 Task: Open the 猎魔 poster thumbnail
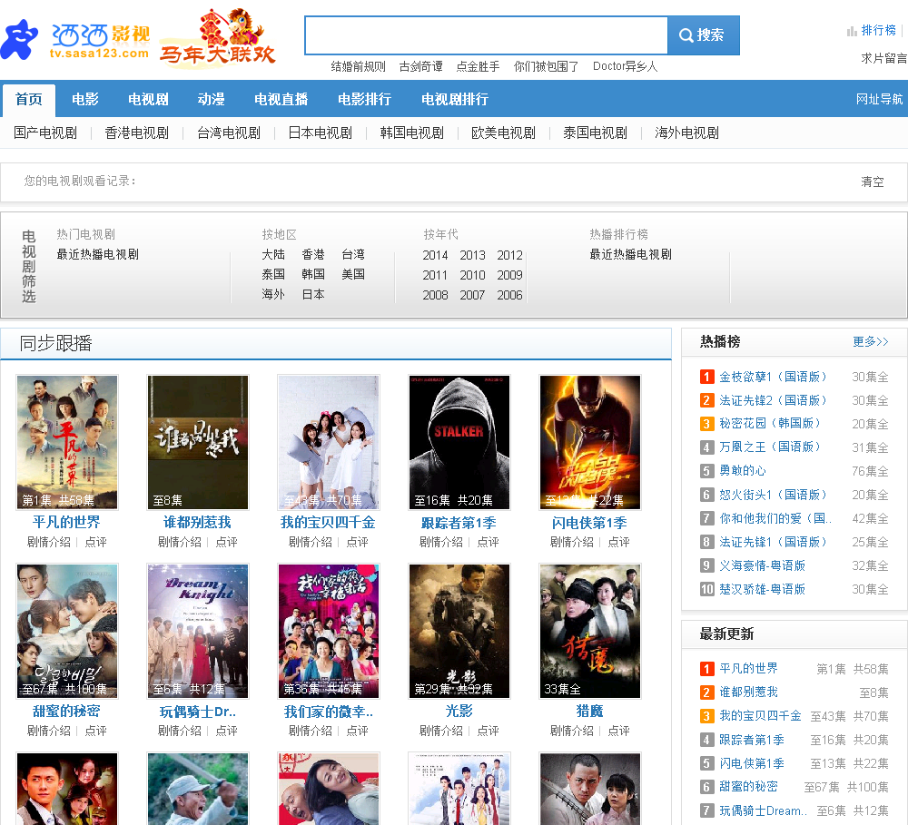coord(590,631)
